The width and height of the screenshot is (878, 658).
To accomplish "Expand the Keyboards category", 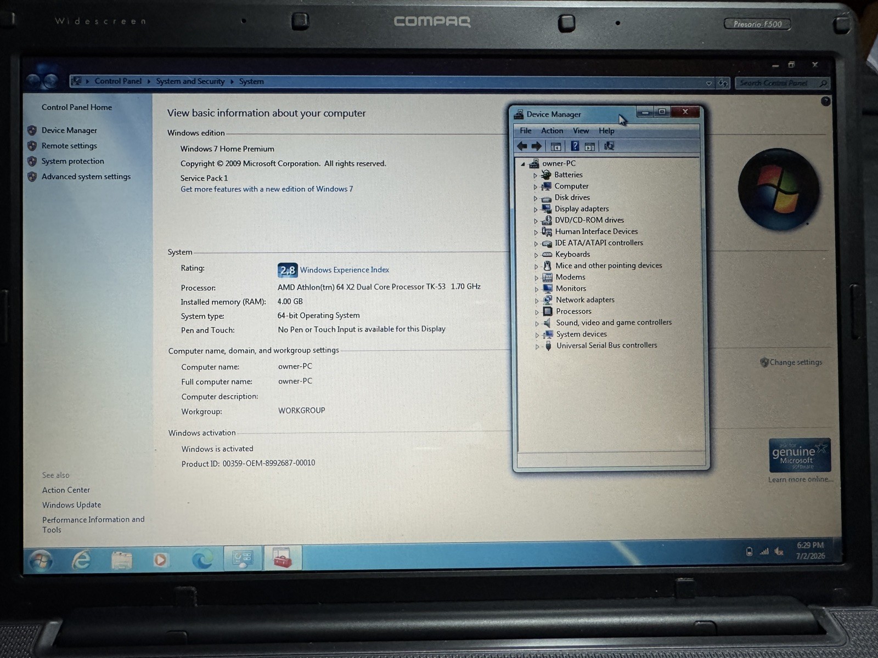I will 536,255.
